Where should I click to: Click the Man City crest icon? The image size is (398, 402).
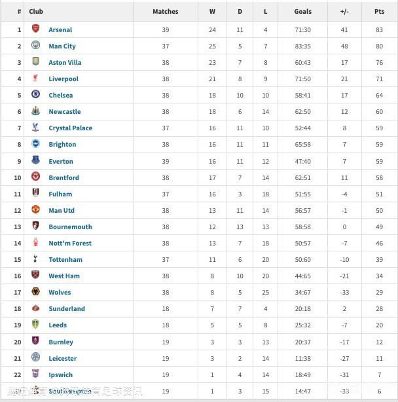click(x=35, y=46)
